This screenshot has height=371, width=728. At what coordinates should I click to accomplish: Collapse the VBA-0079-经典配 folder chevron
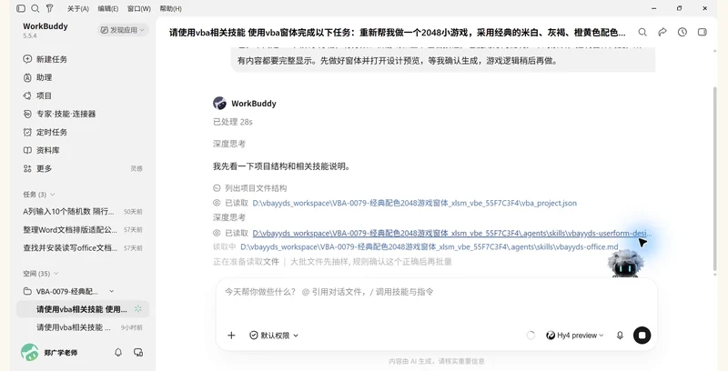[x=111, y=291]
